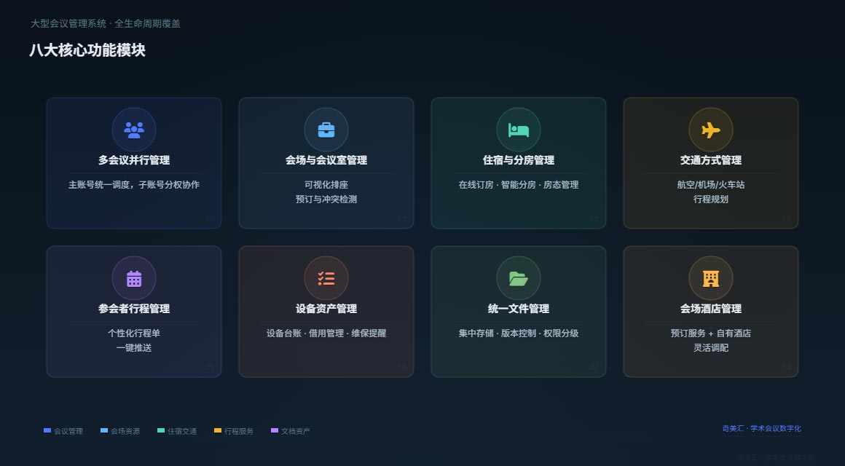
Task: Click the orange 行程服务 legend swatch
Action: coord(218,430)
